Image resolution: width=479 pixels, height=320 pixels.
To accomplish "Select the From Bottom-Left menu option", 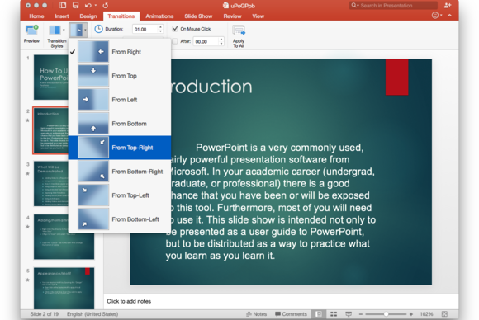I will [x=120, y=219].
